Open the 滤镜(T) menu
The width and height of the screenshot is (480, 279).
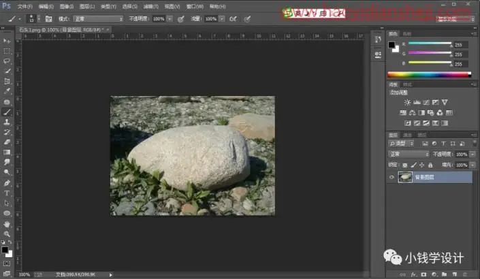(151, 6)
